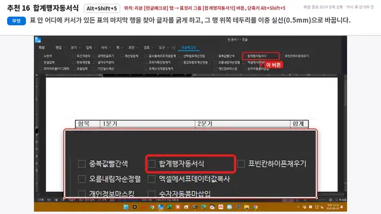Click the blue 무엇 label
This screenshot has width=381, height=214.
coord(16,21)
